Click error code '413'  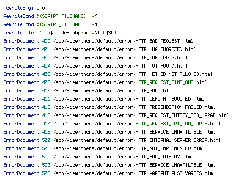(46, 115)
